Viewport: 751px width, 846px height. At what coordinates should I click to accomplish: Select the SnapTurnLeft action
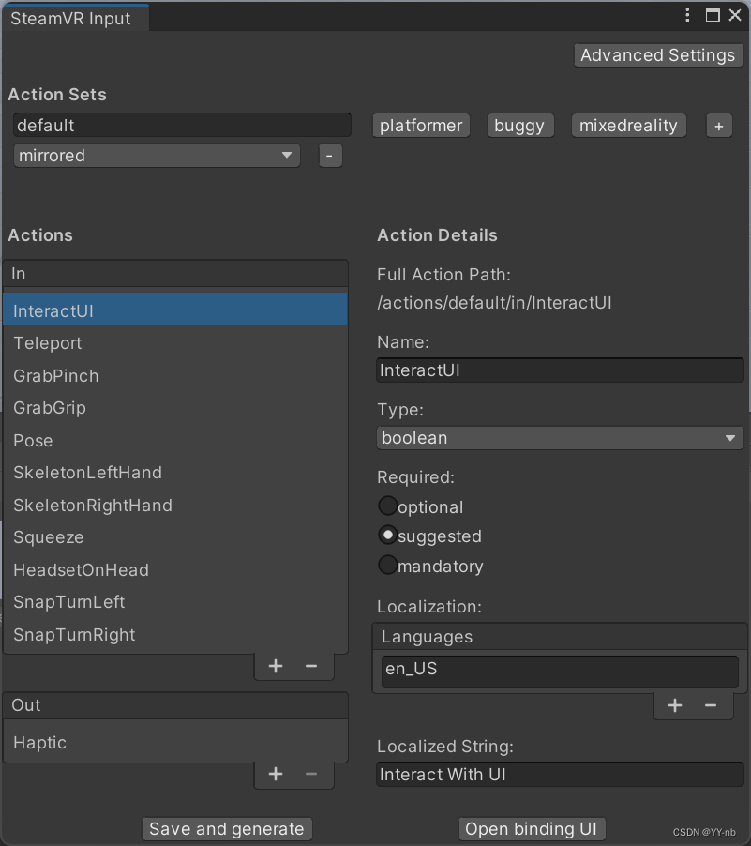pyautogui.click(x=174, y=602)
